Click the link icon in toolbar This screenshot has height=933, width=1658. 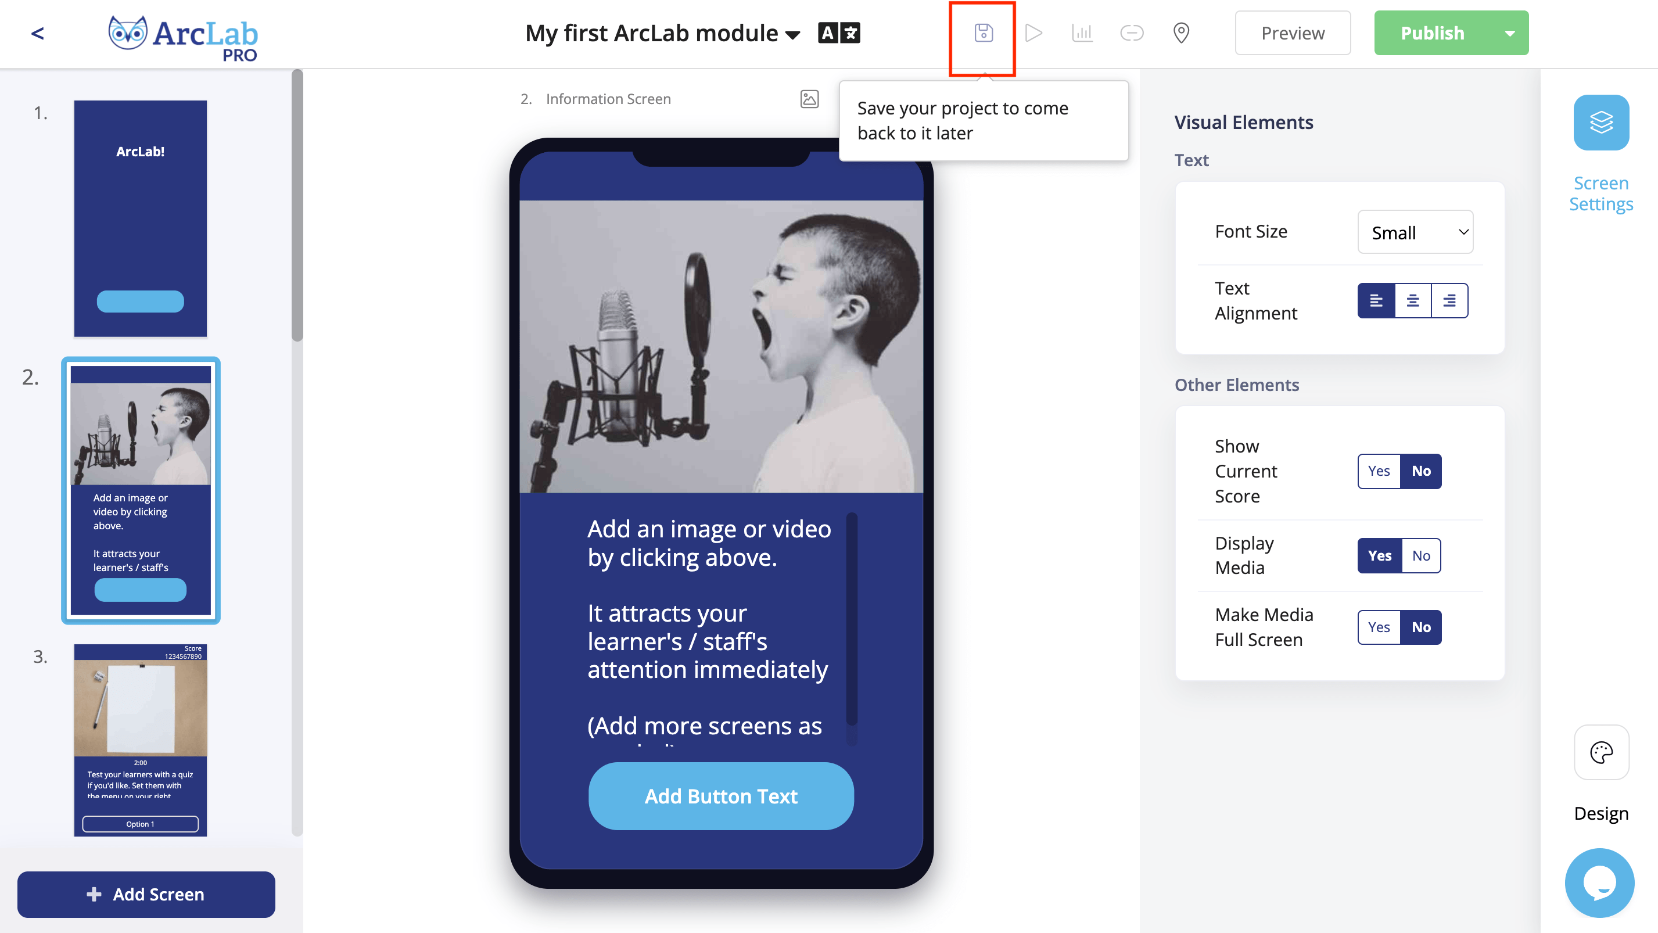[x=1131, y=33]
